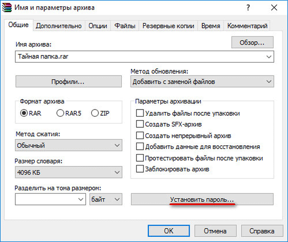288x242 pixels.
Task: Switch to the 'Дополнительно' tab
Action: (x=59, y=26)
